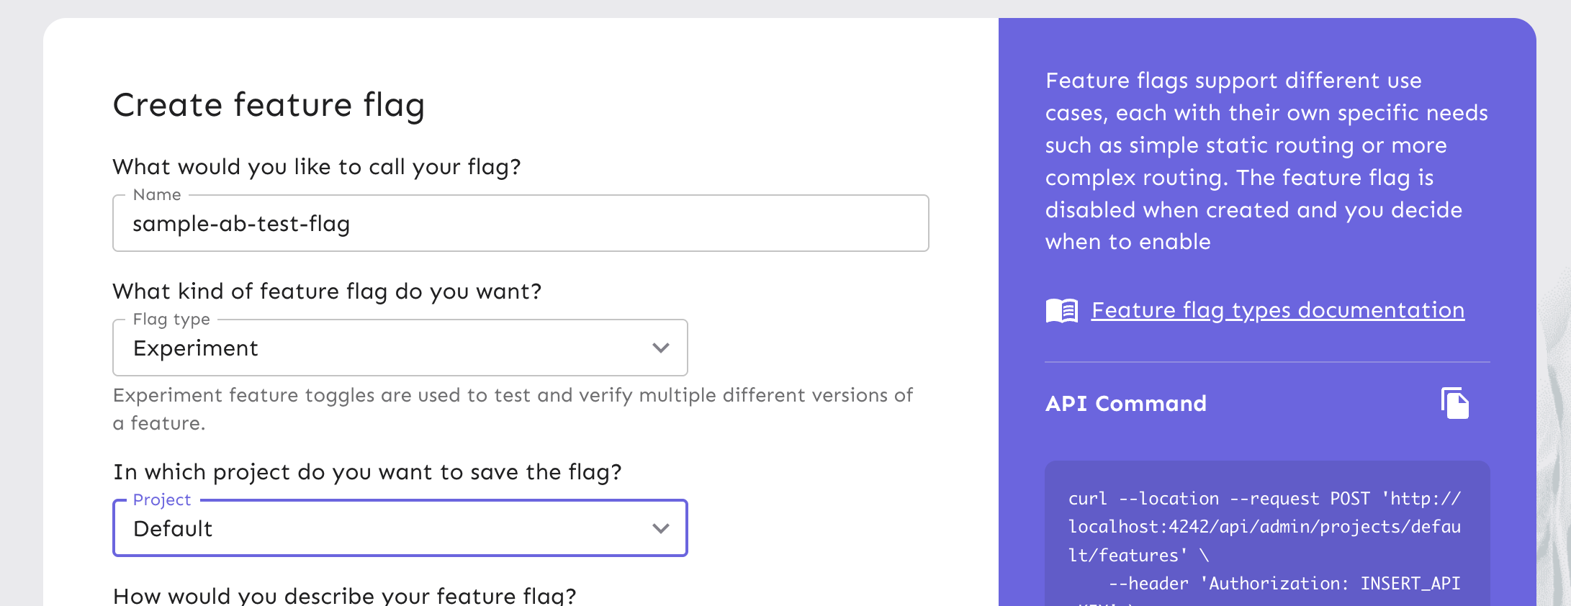
Task: Click the feature flags info paragraph on the purple panel
Action: (1266, 161)
